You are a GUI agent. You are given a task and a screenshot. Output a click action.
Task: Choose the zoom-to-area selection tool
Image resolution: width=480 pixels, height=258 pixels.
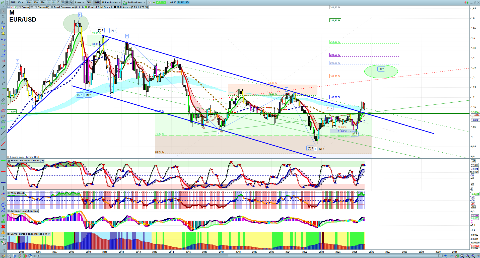pos(3,22)
